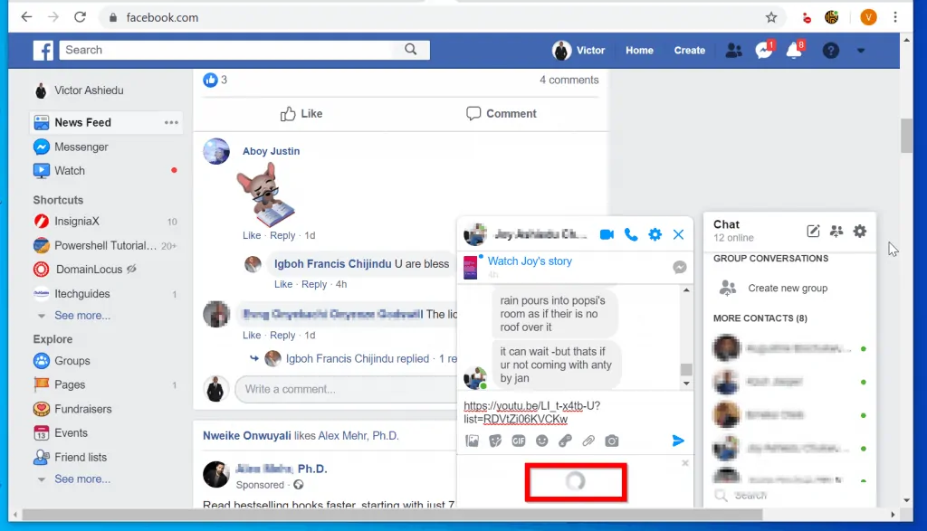927x531 pixels.
Task: Start a voice call with Joy
Action: click(631, 234)
